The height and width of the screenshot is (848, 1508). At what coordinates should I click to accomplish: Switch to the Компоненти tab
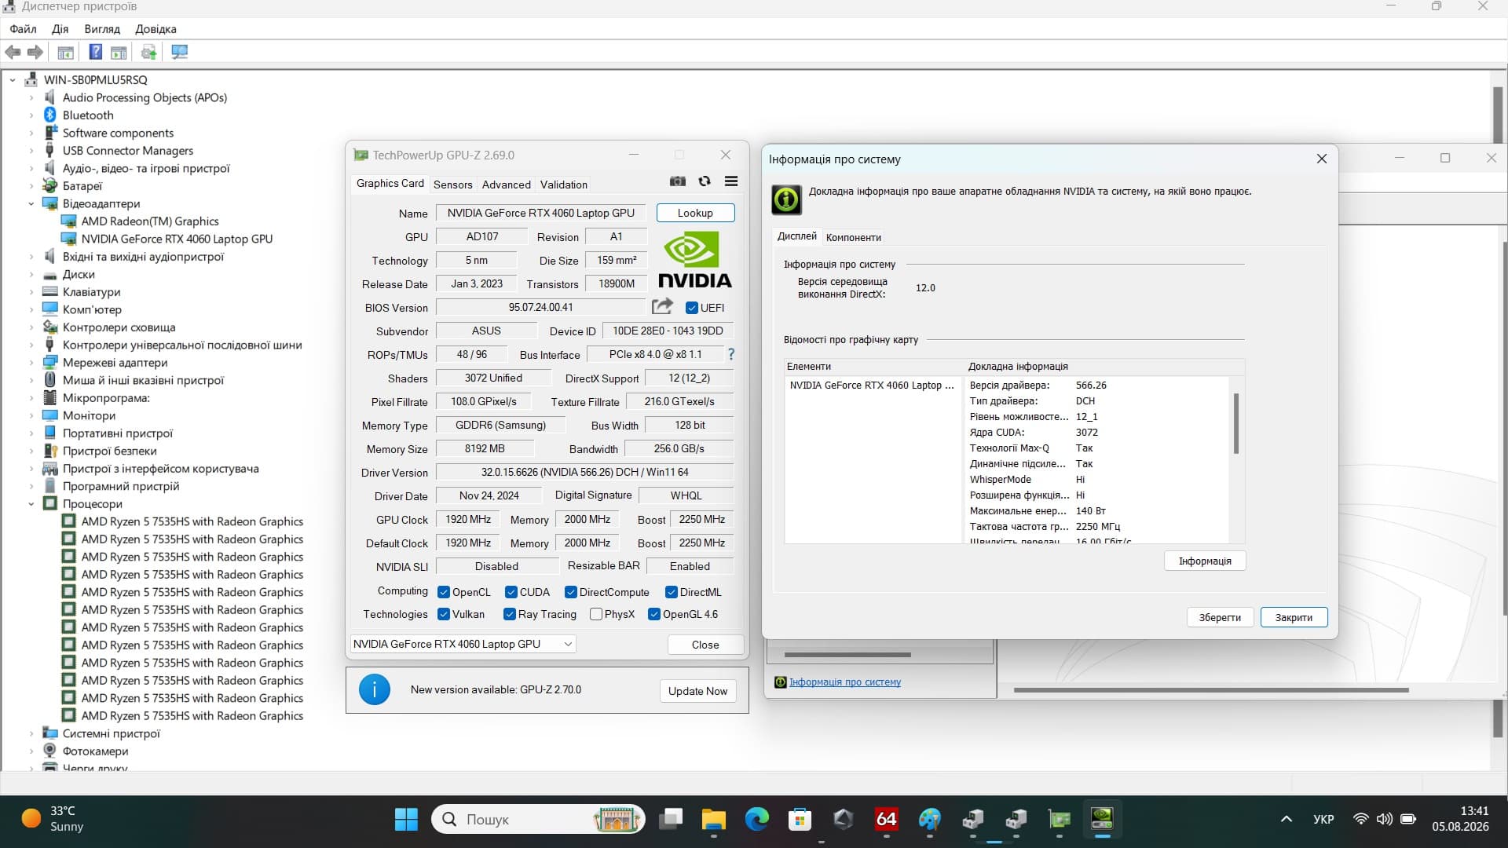pyautogui.click(x=854, y=237)
